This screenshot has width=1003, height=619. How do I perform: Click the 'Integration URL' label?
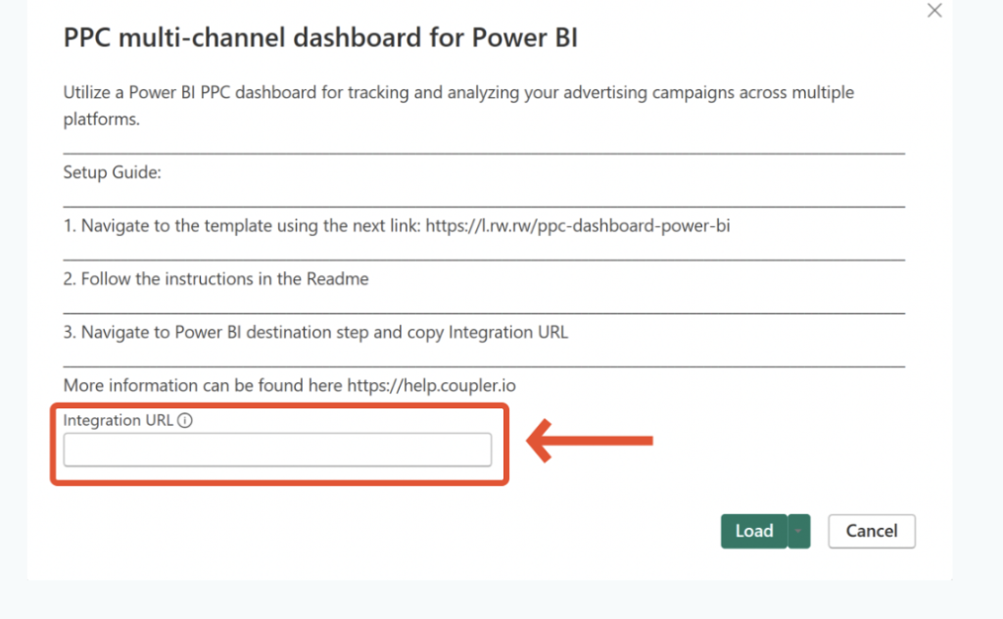tap(118, 420)
